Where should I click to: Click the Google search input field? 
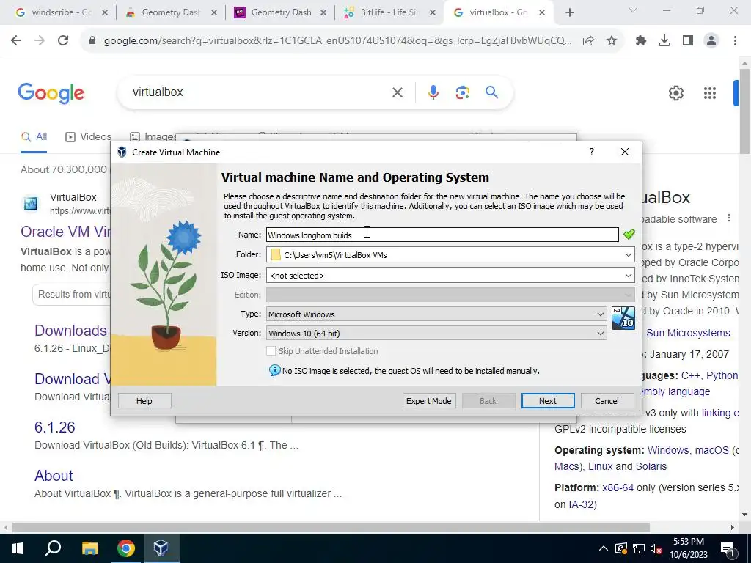(259, 92)
